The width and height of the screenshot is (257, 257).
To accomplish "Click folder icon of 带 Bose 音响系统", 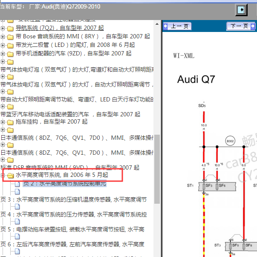I will pyautogui.click(x=10, y=37).
